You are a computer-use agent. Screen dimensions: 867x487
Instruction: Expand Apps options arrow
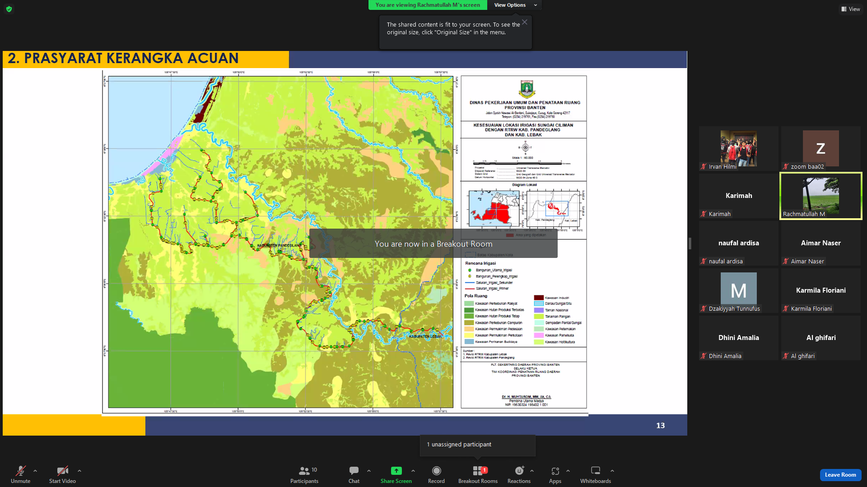568,471
